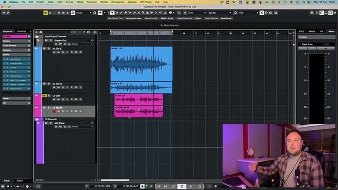Open the Bar grid type dropdown
This screenshot has width=338, height=190.
220,13
